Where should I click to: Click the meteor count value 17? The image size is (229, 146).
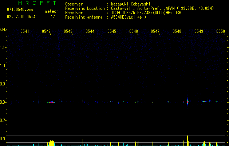pyautogui.click(x=53, y=17)
